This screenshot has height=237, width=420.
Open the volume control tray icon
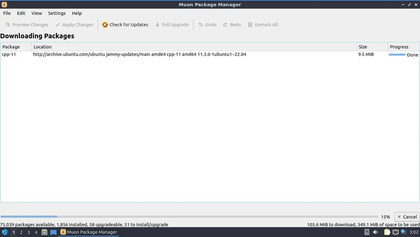(376, 232)
